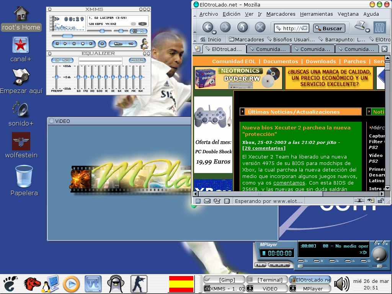Launch the wolfestein game shortcut

(x=21, y=145)
